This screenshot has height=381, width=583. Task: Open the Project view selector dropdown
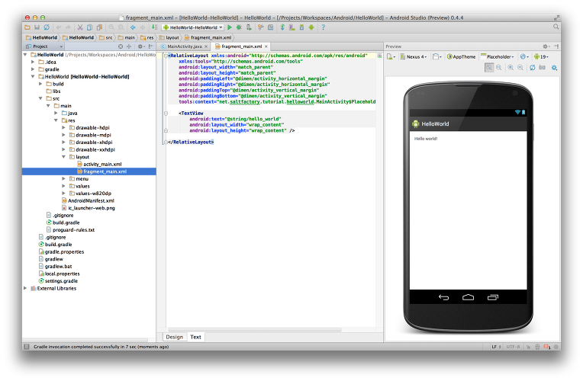pos(43,46)
